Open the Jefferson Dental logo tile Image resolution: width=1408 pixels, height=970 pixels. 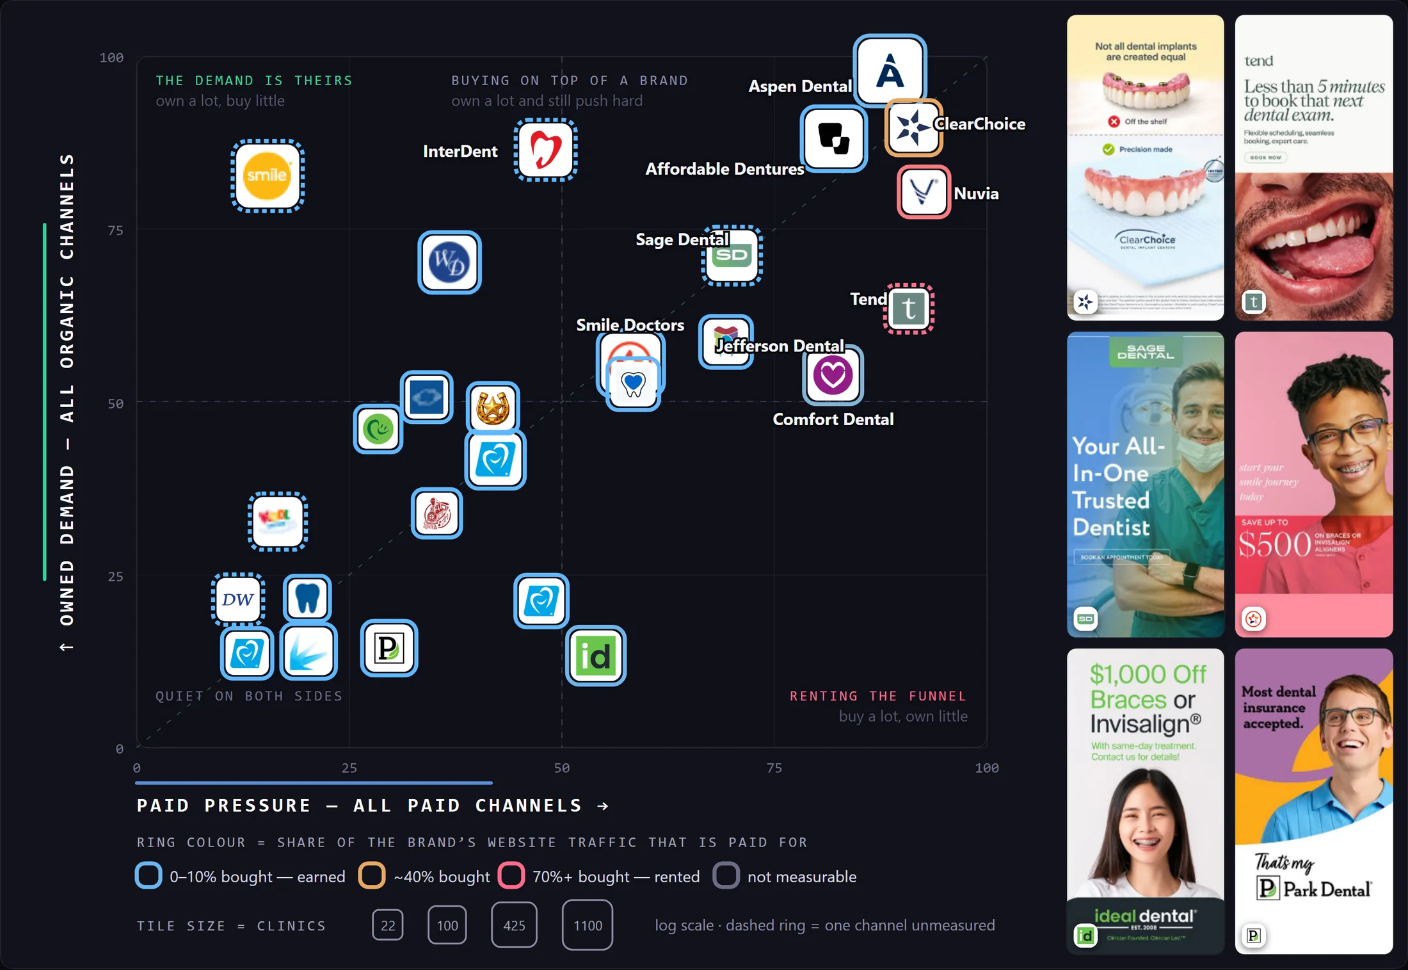(x=725, y=341)
